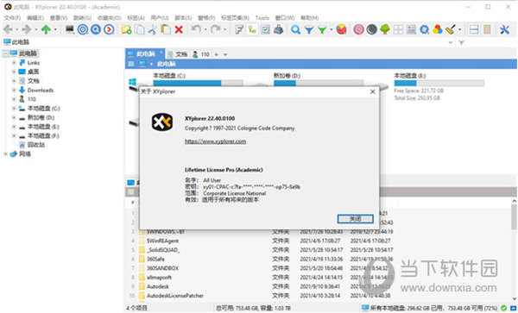
Task: Open the Tools menu
Action: 262,18
